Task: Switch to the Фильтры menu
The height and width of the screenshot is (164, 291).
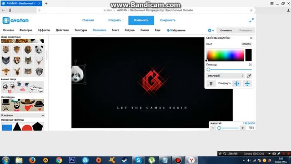Action: pos(25,30)
